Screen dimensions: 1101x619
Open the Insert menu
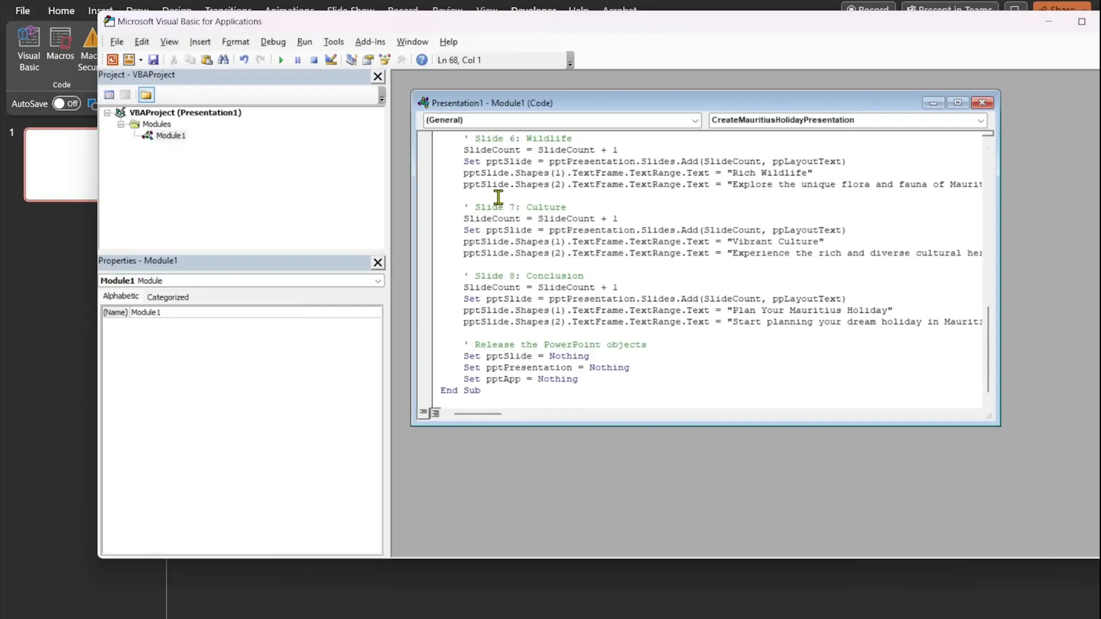pyautogui.click(x=200, y=42)
